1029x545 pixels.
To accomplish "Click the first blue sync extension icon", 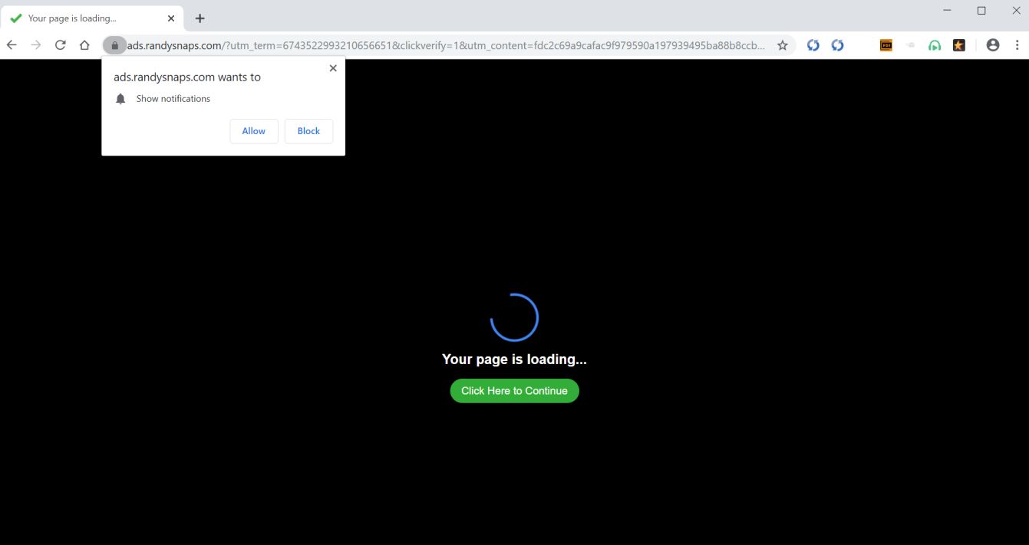I will pyautogui.click(x=813, y=45).
